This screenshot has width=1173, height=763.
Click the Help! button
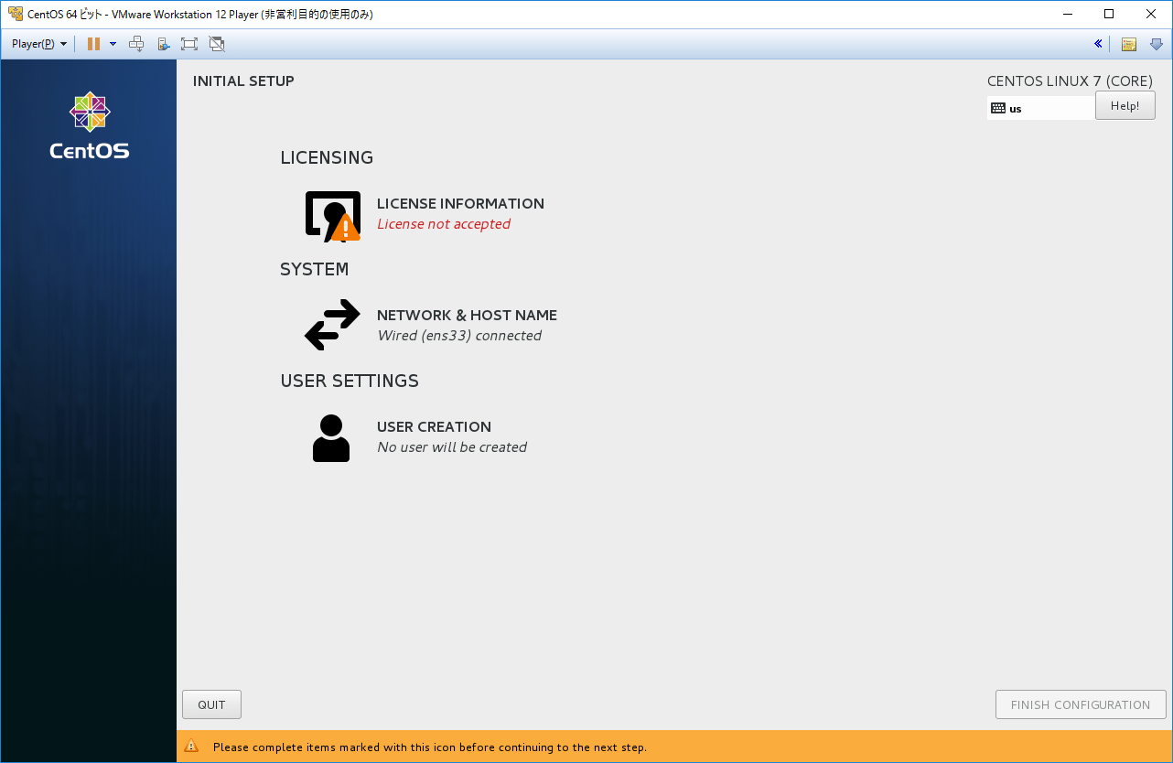coord(1125,105)
